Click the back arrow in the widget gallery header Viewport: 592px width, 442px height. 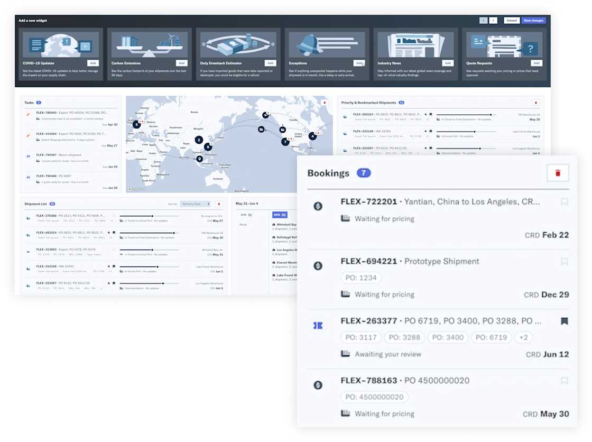click(x=484, y=20)
